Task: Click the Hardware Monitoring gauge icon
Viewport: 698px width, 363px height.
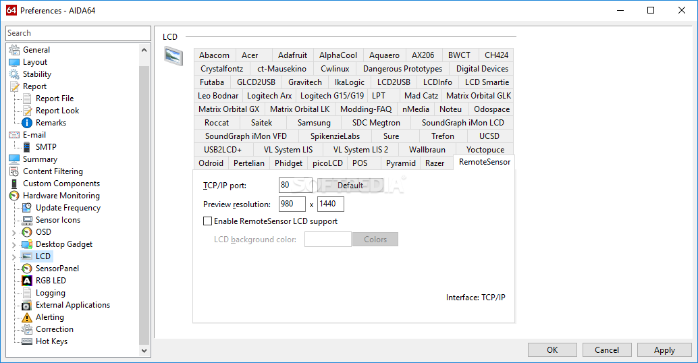Action: (14, 196)
